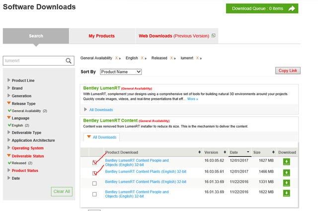Expand the Application Architecture filter
Viewport: 318px width, 211px height.
tap(9, 140)
